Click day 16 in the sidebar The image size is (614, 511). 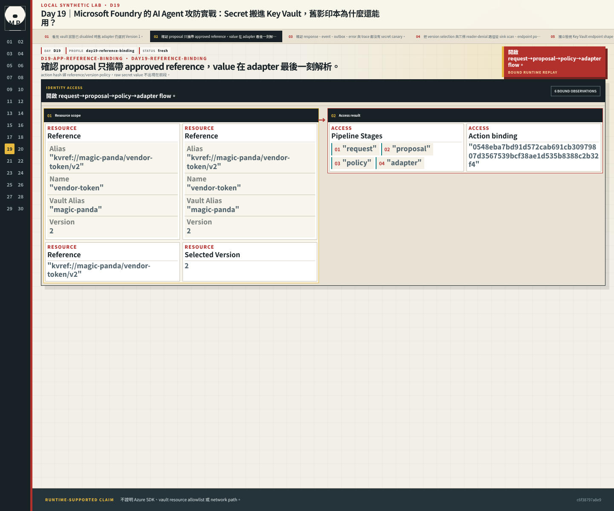20,125
